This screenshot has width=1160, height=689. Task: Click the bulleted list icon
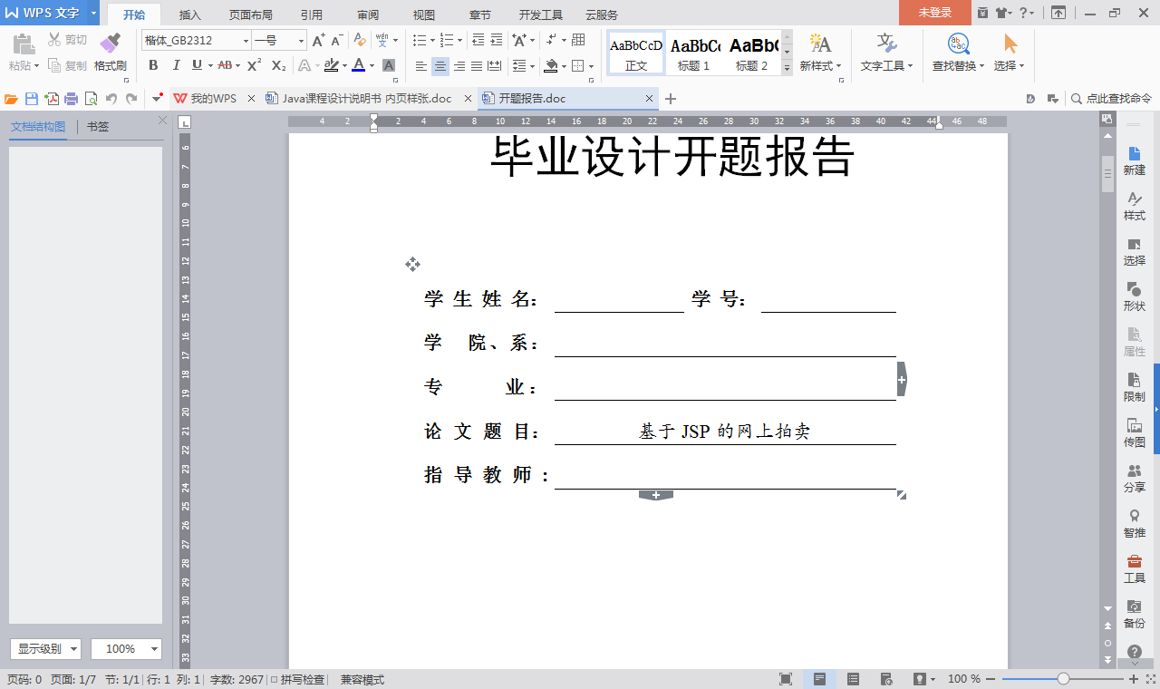coord(418,40)
